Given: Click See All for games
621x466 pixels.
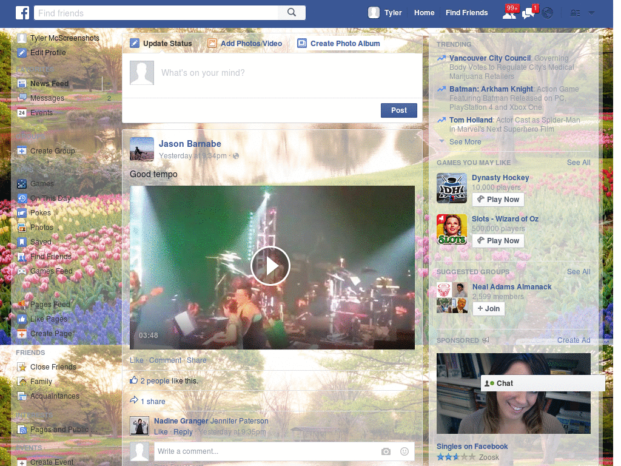Looking at the screenshot, I should point(579,163).
